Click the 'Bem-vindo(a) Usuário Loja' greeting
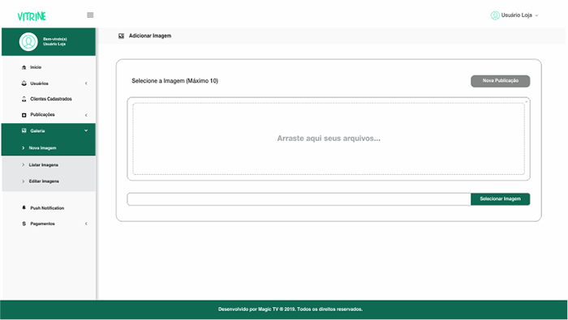This screenshot has height=320, width=568. point(54,41)
